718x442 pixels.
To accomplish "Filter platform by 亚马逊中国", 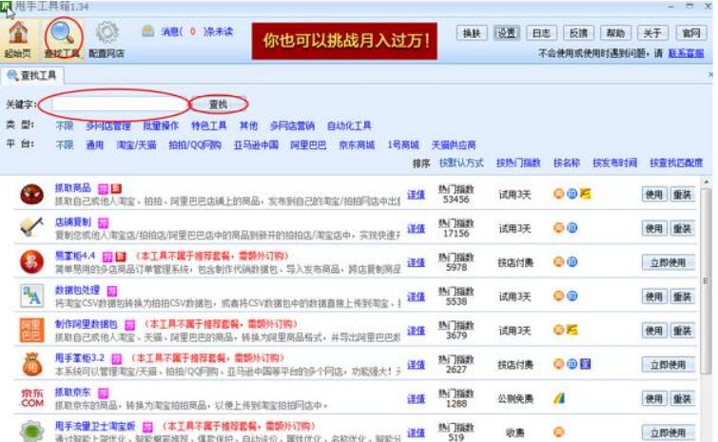I will pyautogui.click(x=256, y=145).
